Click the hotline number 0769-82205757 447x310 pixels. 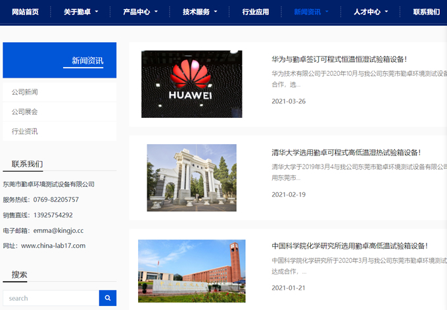point(56,199)
